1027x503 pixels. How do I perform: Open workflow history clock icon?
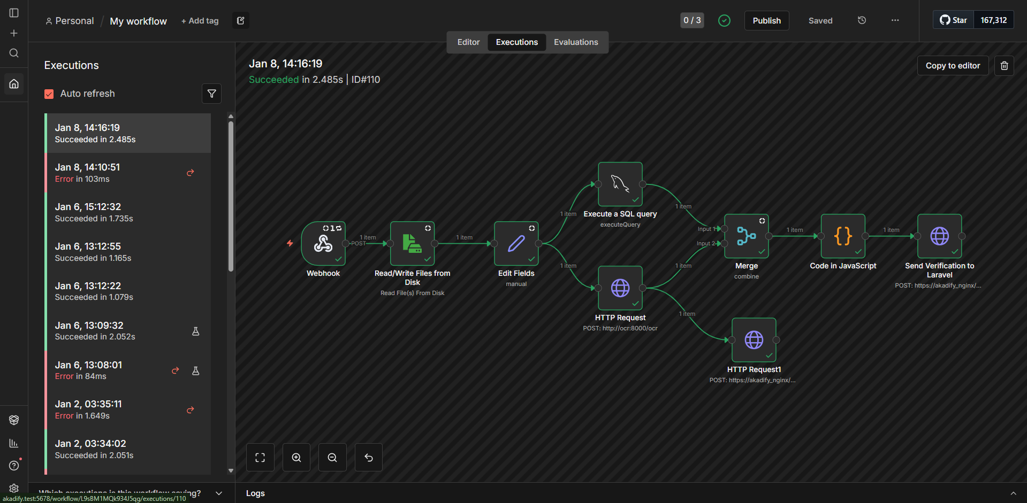click(862, 20)
